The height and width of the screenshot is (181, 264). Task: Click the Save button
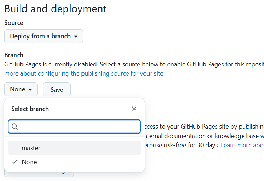point(57,89)
